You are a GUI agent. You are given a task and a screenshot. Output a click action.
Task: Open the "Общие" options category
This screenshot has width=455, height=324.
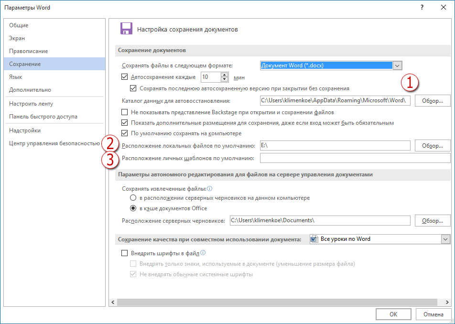coord(54,25)
